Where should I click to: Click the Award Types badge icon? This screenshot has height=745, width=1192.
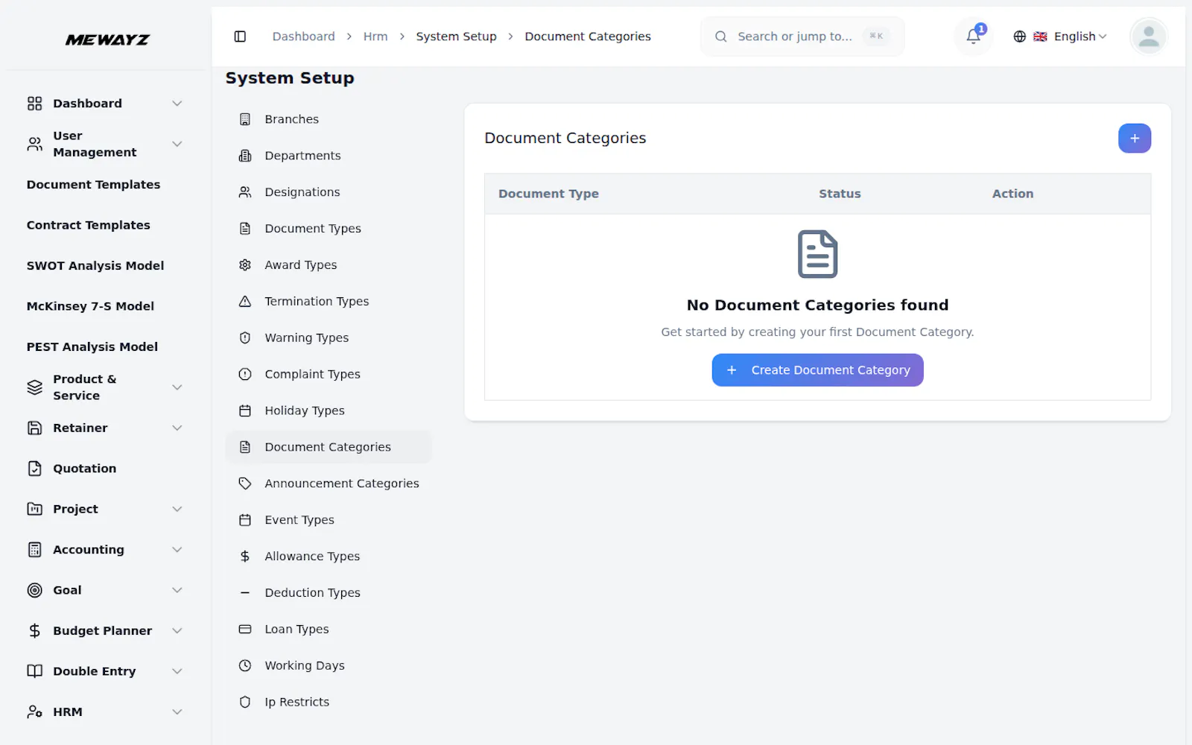(245, 265)
